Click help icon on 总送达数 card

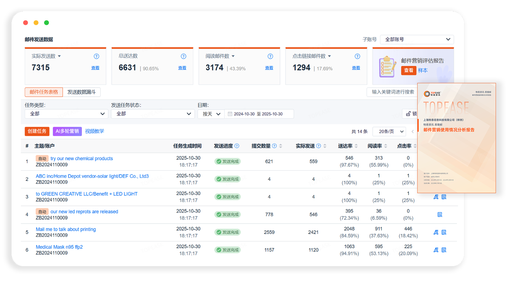click(184, 56)
